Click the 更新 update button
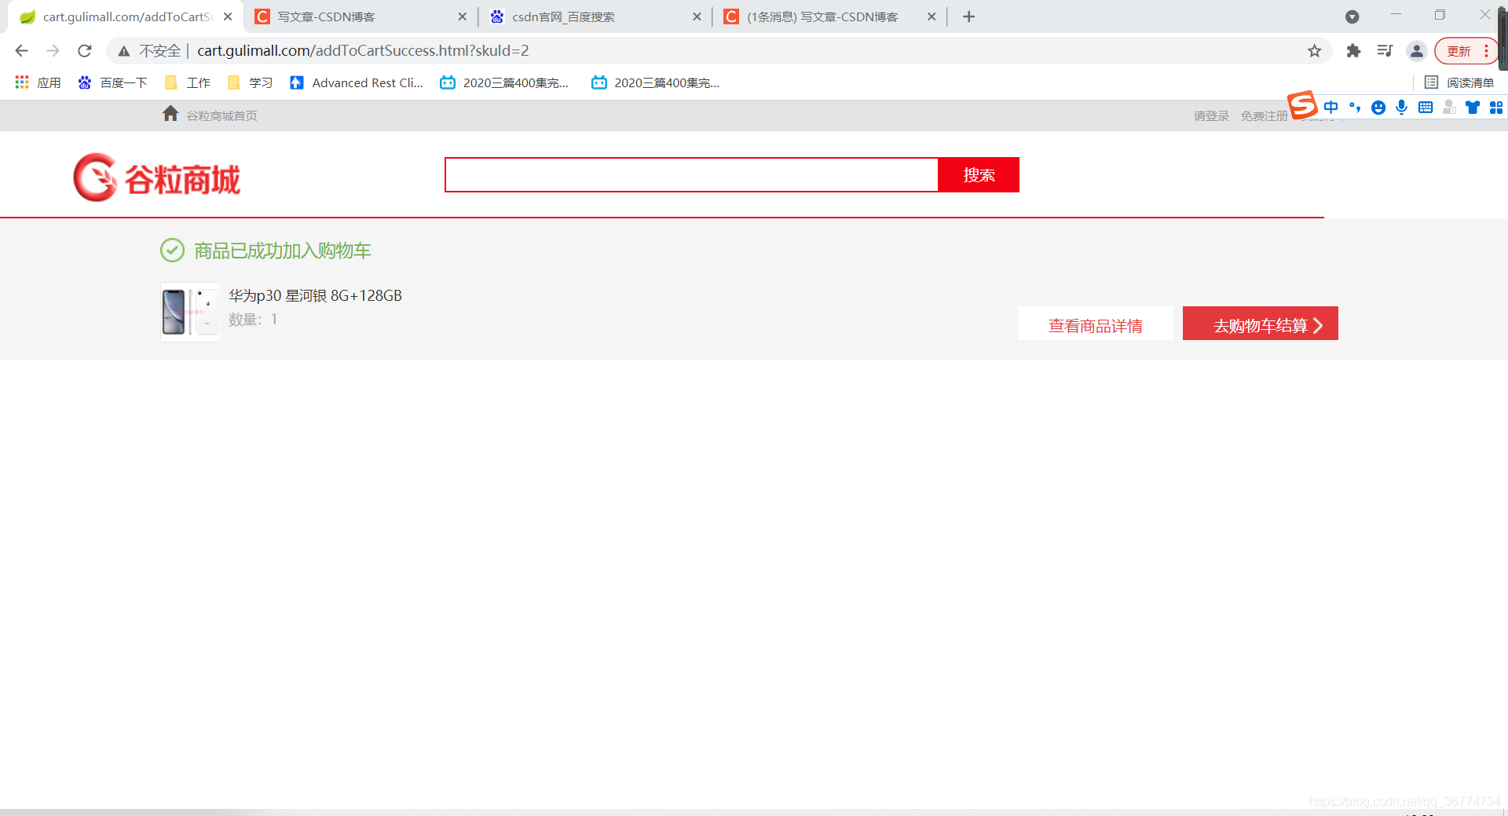1508x816 pixels. 1459,51
